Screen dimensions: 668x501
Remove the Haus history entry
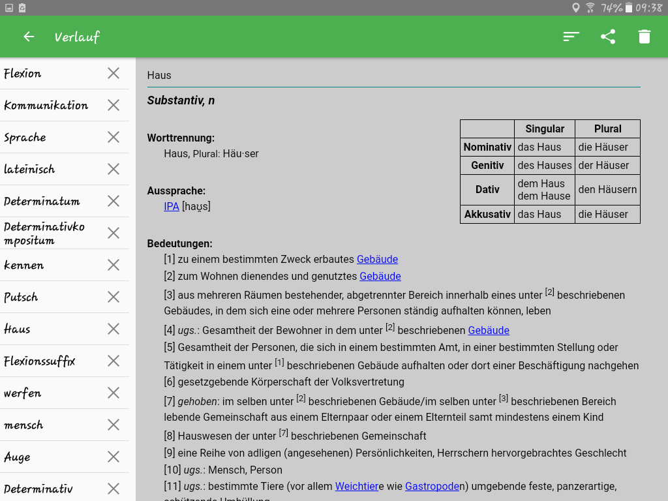click(114, 329)
